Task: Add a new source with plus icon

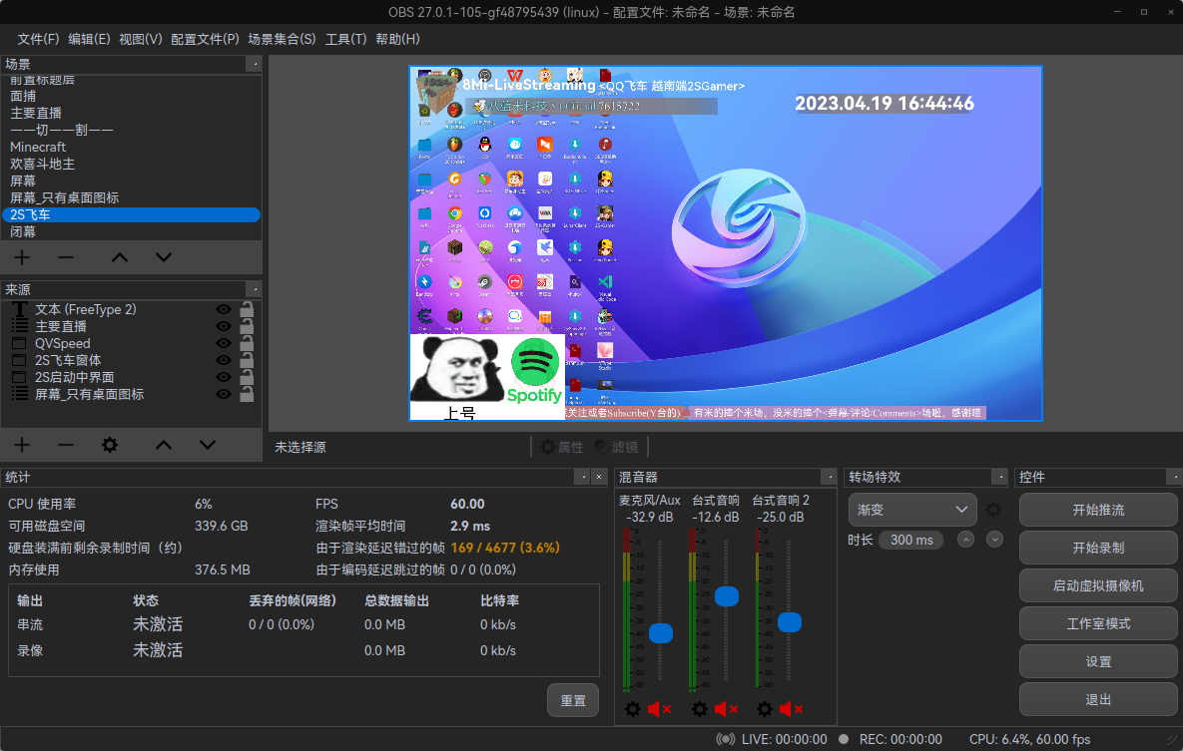Action: pyautogui.click(x=21, y=445)
